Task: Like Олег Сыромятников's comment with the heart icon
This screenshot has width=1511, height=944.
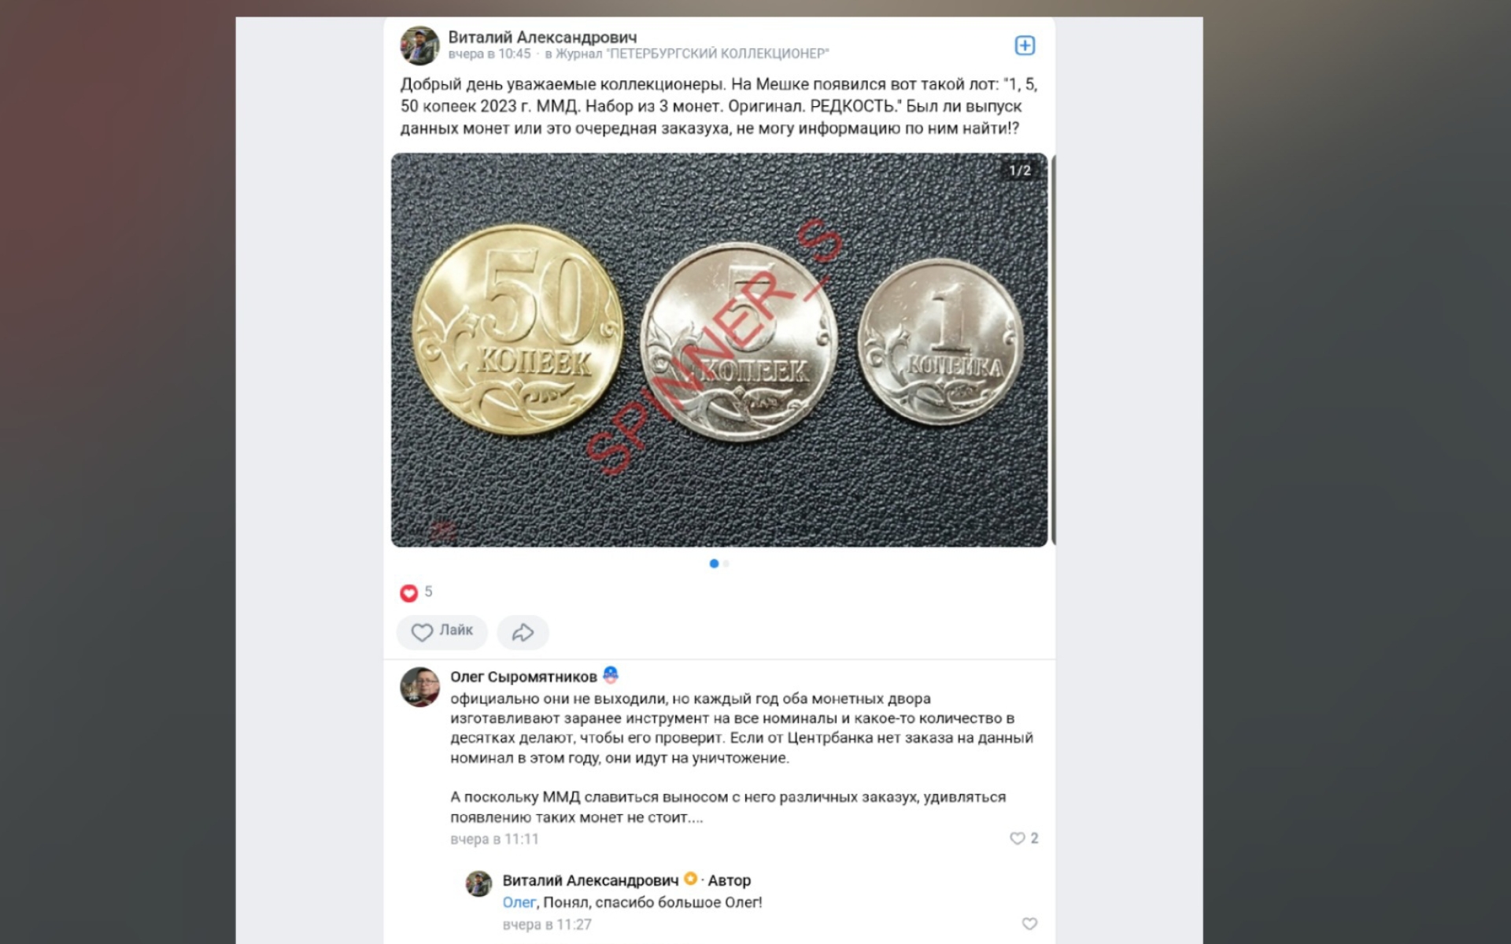Action: pos(1017,839)
